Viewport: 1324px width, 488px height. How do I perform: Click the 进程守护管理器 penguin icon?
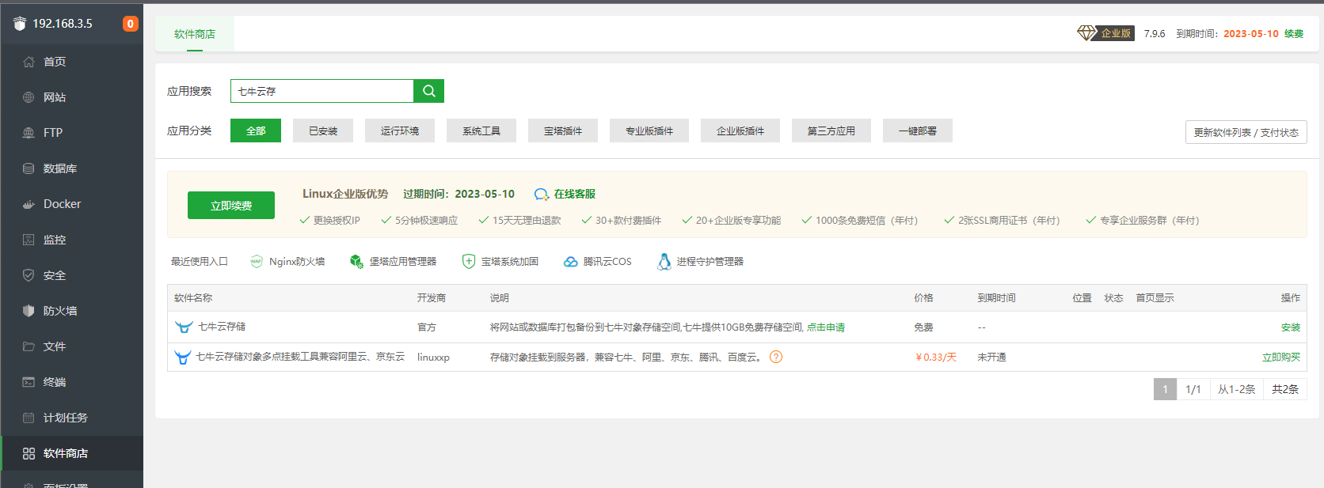(x=664, y=262)
